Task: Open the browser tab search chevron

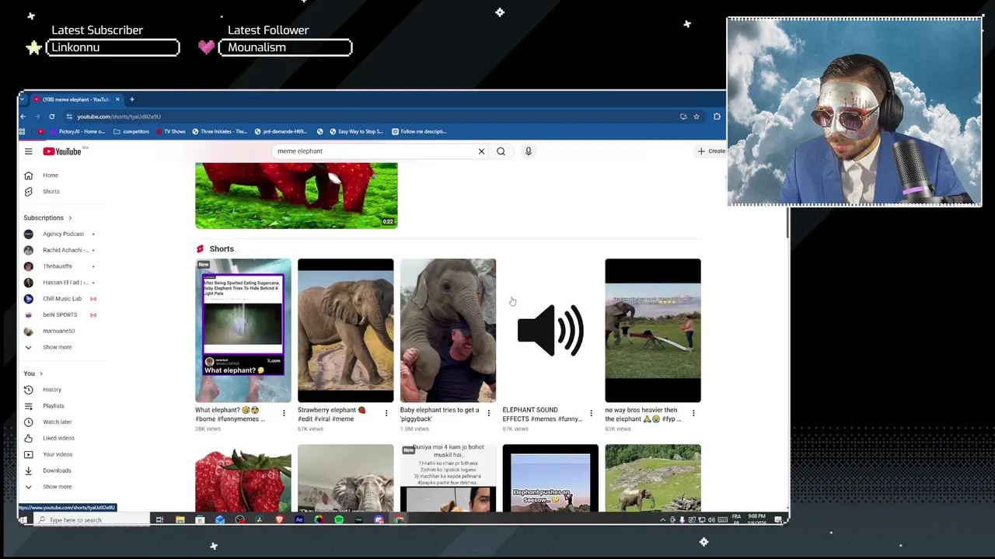Action: click(23, 99)
